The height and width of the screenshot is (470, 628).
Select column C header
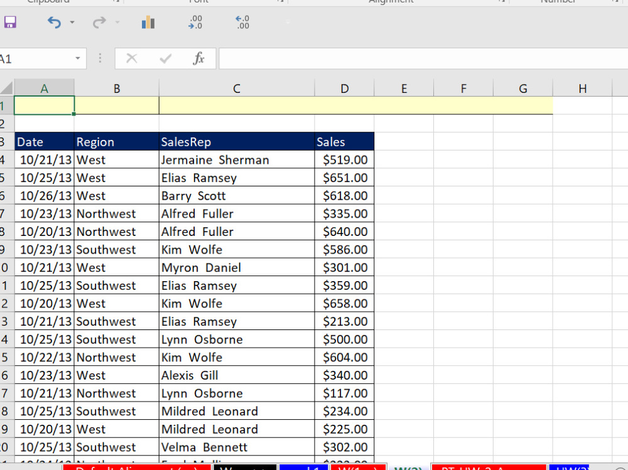pos(237,88)
